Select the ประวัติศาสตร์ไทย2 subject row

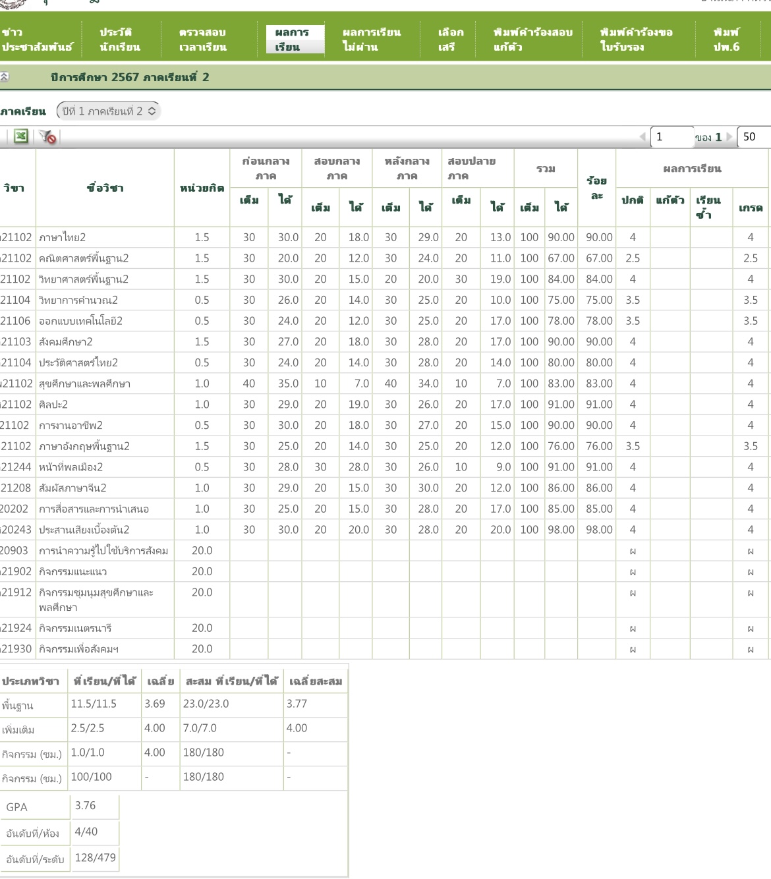pyautogui.click(x=384, y=362)
